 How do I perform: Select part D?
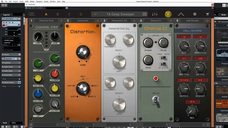coord(81,14)
